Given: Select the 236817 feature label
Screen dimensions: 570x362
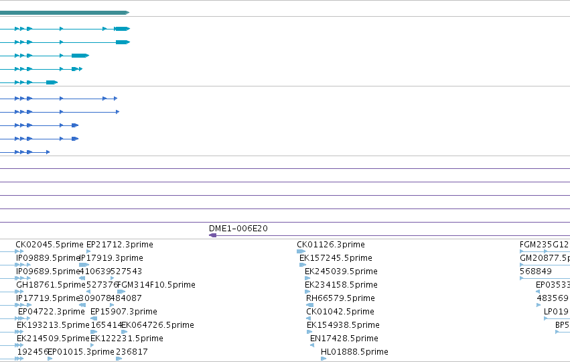Looking at the screenshot, I should 131,352.
